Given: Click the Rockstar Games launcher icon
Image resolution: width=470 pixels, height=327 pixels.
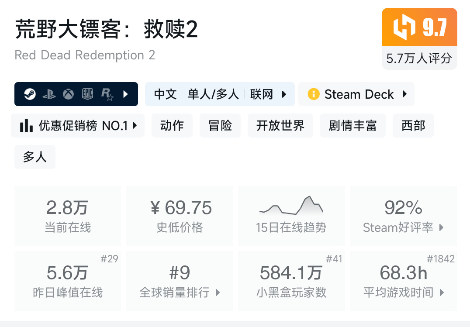Looking at the screenshot, I should pos(107,94).
